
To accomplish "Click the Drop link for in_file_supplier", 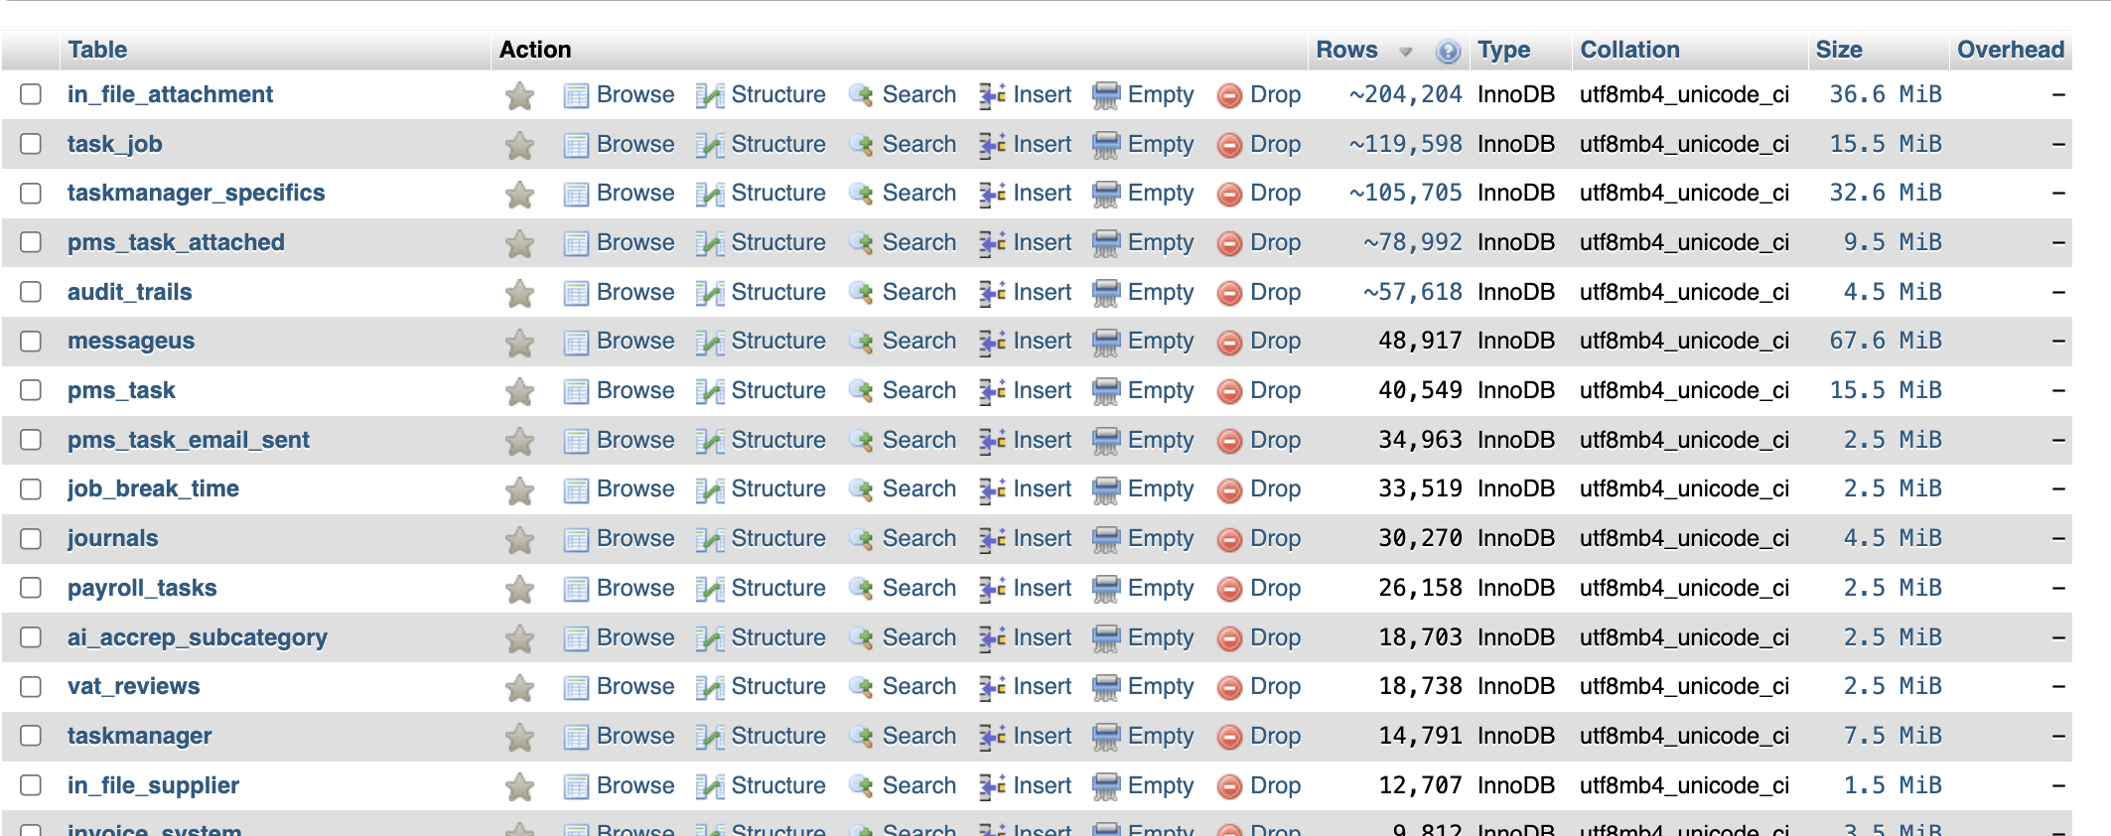I will 1275,785.
